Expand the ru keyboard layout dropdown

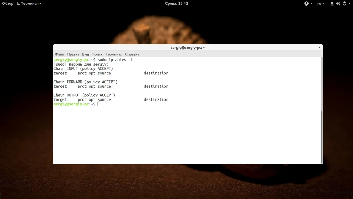pyautogui.click(x=321, y=3)
